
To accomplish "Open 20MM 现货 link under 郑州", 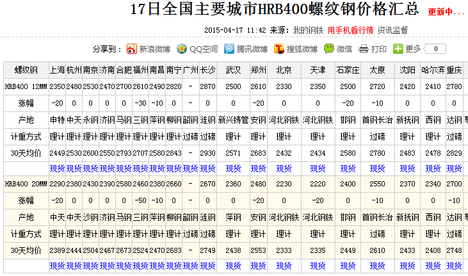I will point(258,266).
